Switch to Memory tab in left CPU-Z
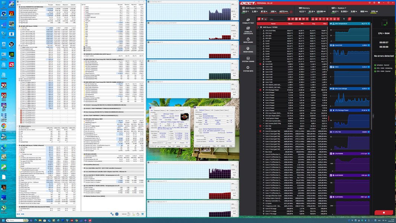Viewport: 396px width, 223px height. tap(163, 111)
